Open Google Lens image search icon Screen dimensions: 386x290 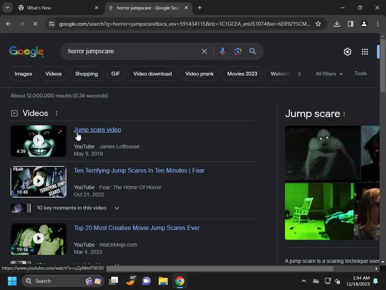tap(237, 51)
